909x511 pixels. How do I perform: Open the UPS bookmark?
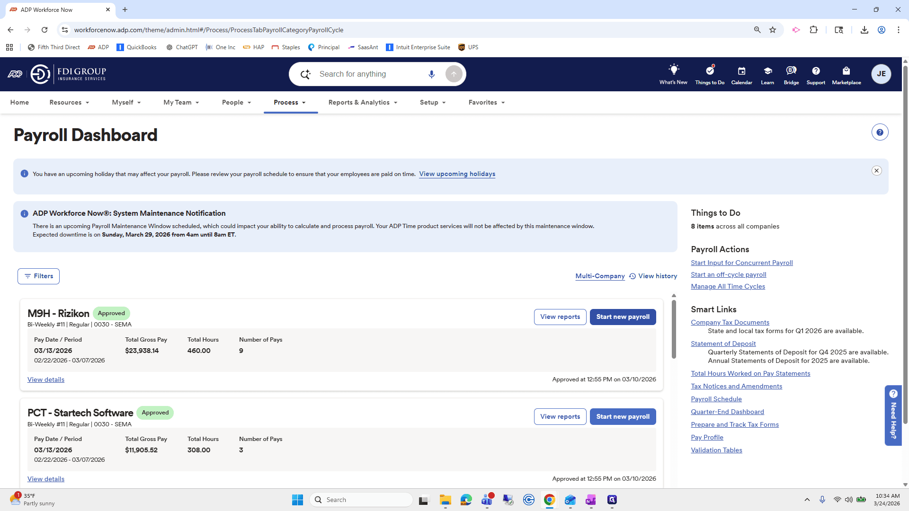[468, 47]
